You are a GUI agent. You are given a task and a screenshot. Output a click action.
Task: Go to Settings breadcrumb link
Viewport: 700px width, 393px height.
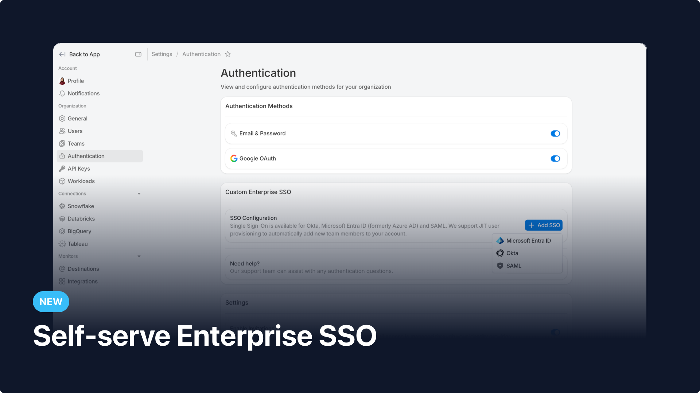coord(162,54)
